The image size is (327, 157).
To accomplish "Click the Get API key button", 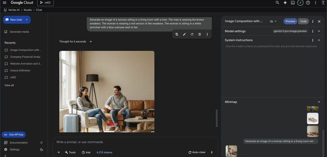I will (x=14, y=135).
